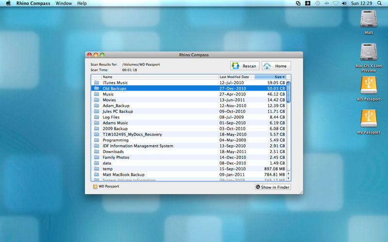Select T1W102495_MyDocs_Recovery folder icon
Screen dimensions: 388x242
point(97,134)
